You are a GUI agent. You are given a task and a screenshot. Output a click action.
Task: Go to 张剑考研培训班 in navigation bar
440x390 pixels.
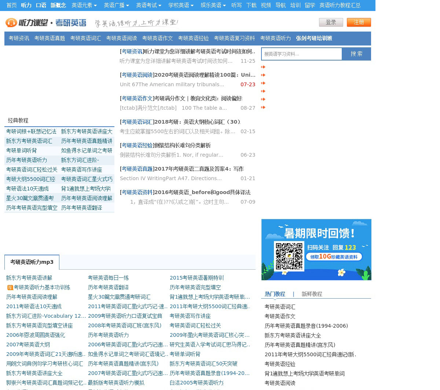314,38
